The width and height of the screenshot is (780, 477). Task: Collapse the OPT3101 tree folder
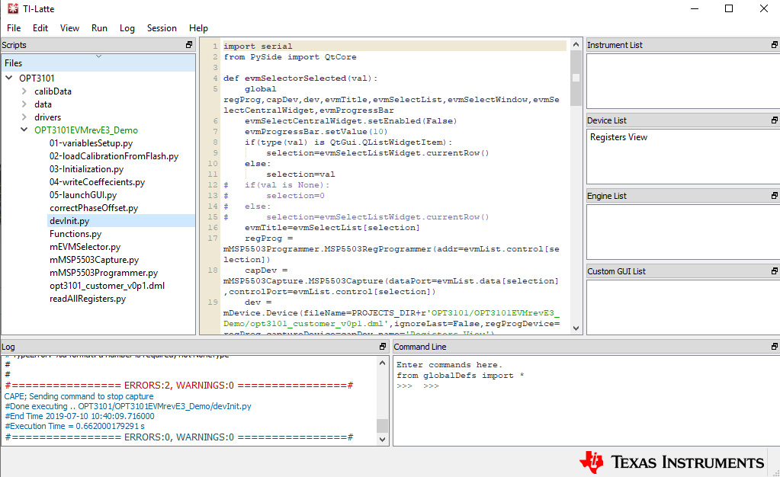pyautogui.click(x=9, y=78)
